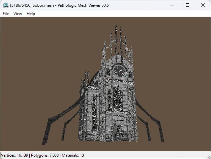Open the File menu

(6, 14)
